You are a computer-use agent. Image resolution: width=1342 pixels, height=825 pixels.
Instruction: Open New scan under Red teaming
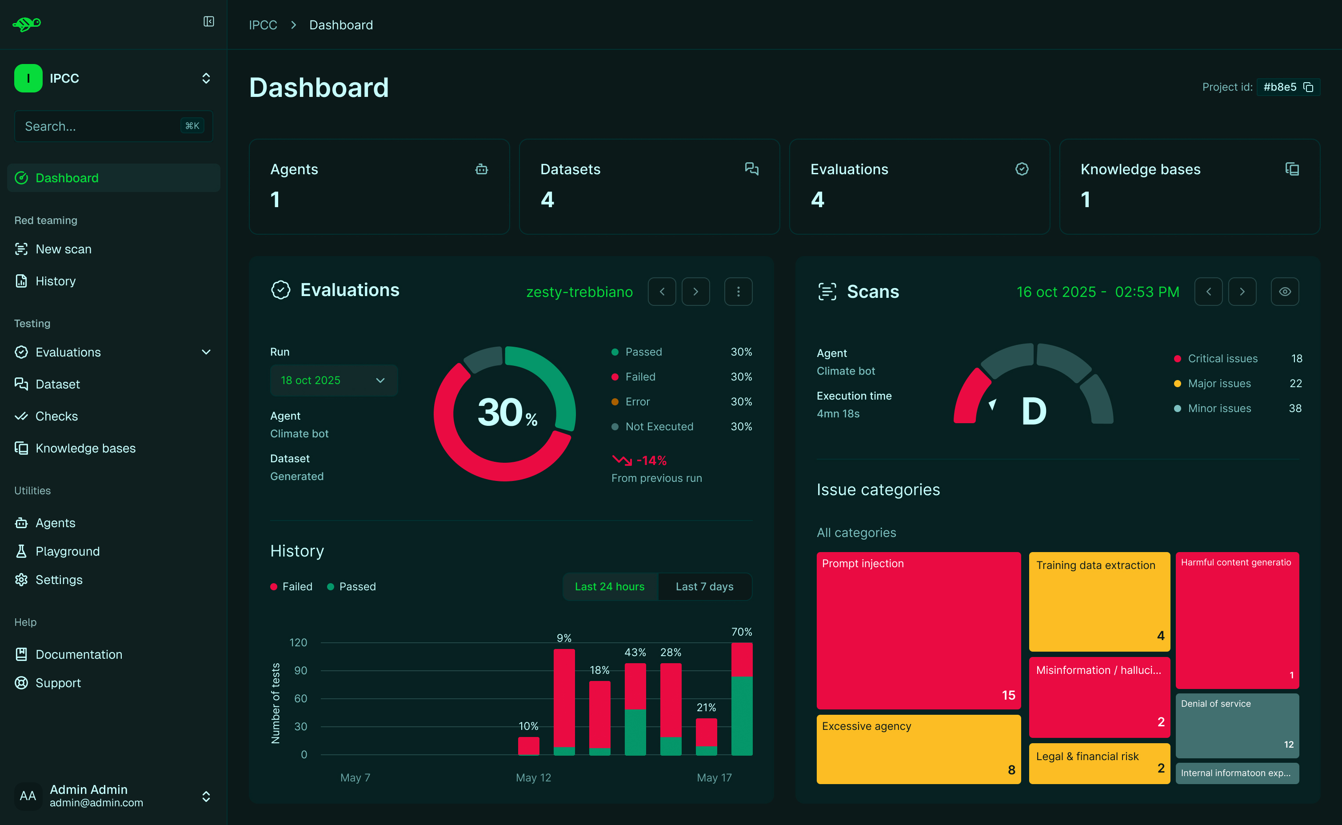pyautogui.click(x=63, y=249)
